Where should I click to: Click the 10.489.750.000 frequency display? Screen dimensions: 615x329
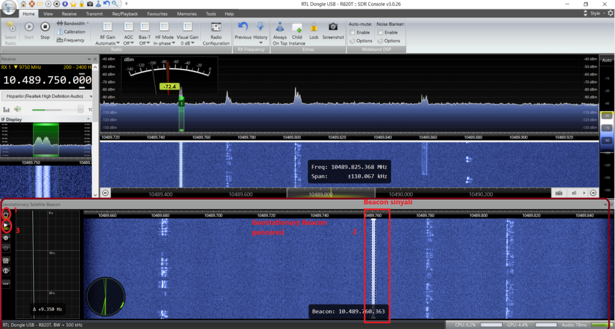pos(46,80)
